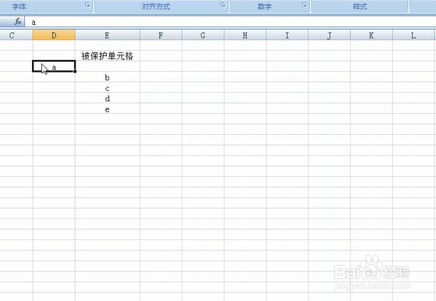Select column C header
This screenshot has height=301, width=436.
[x=16, y=35]
